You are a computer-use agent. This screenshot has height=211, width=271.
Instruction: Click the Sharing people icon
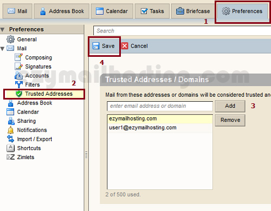click(x=11, y=121)
